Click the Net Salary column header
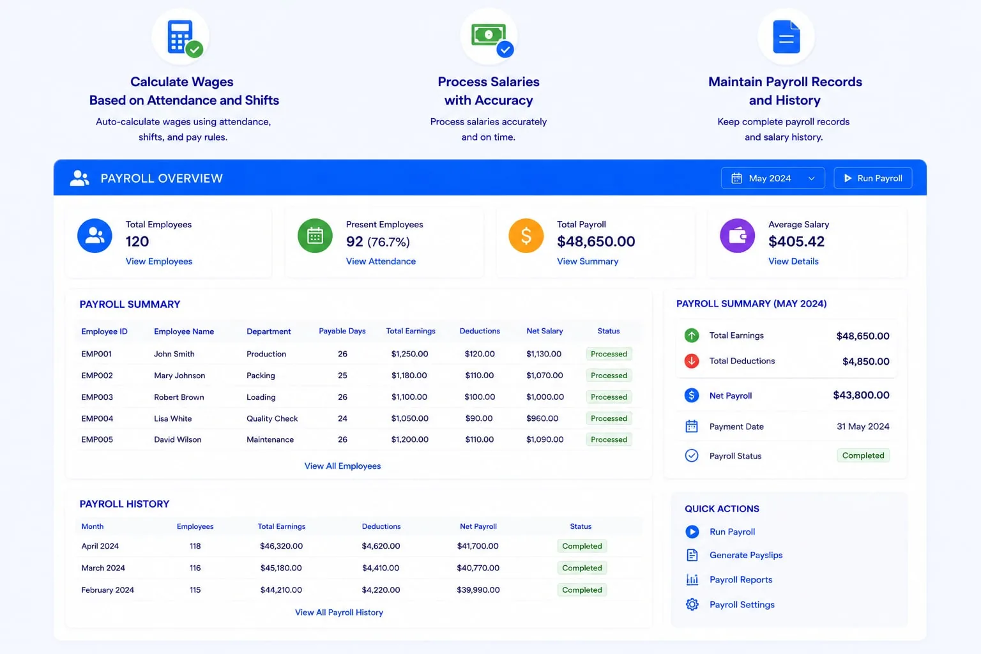 click(x=545, y=331)
